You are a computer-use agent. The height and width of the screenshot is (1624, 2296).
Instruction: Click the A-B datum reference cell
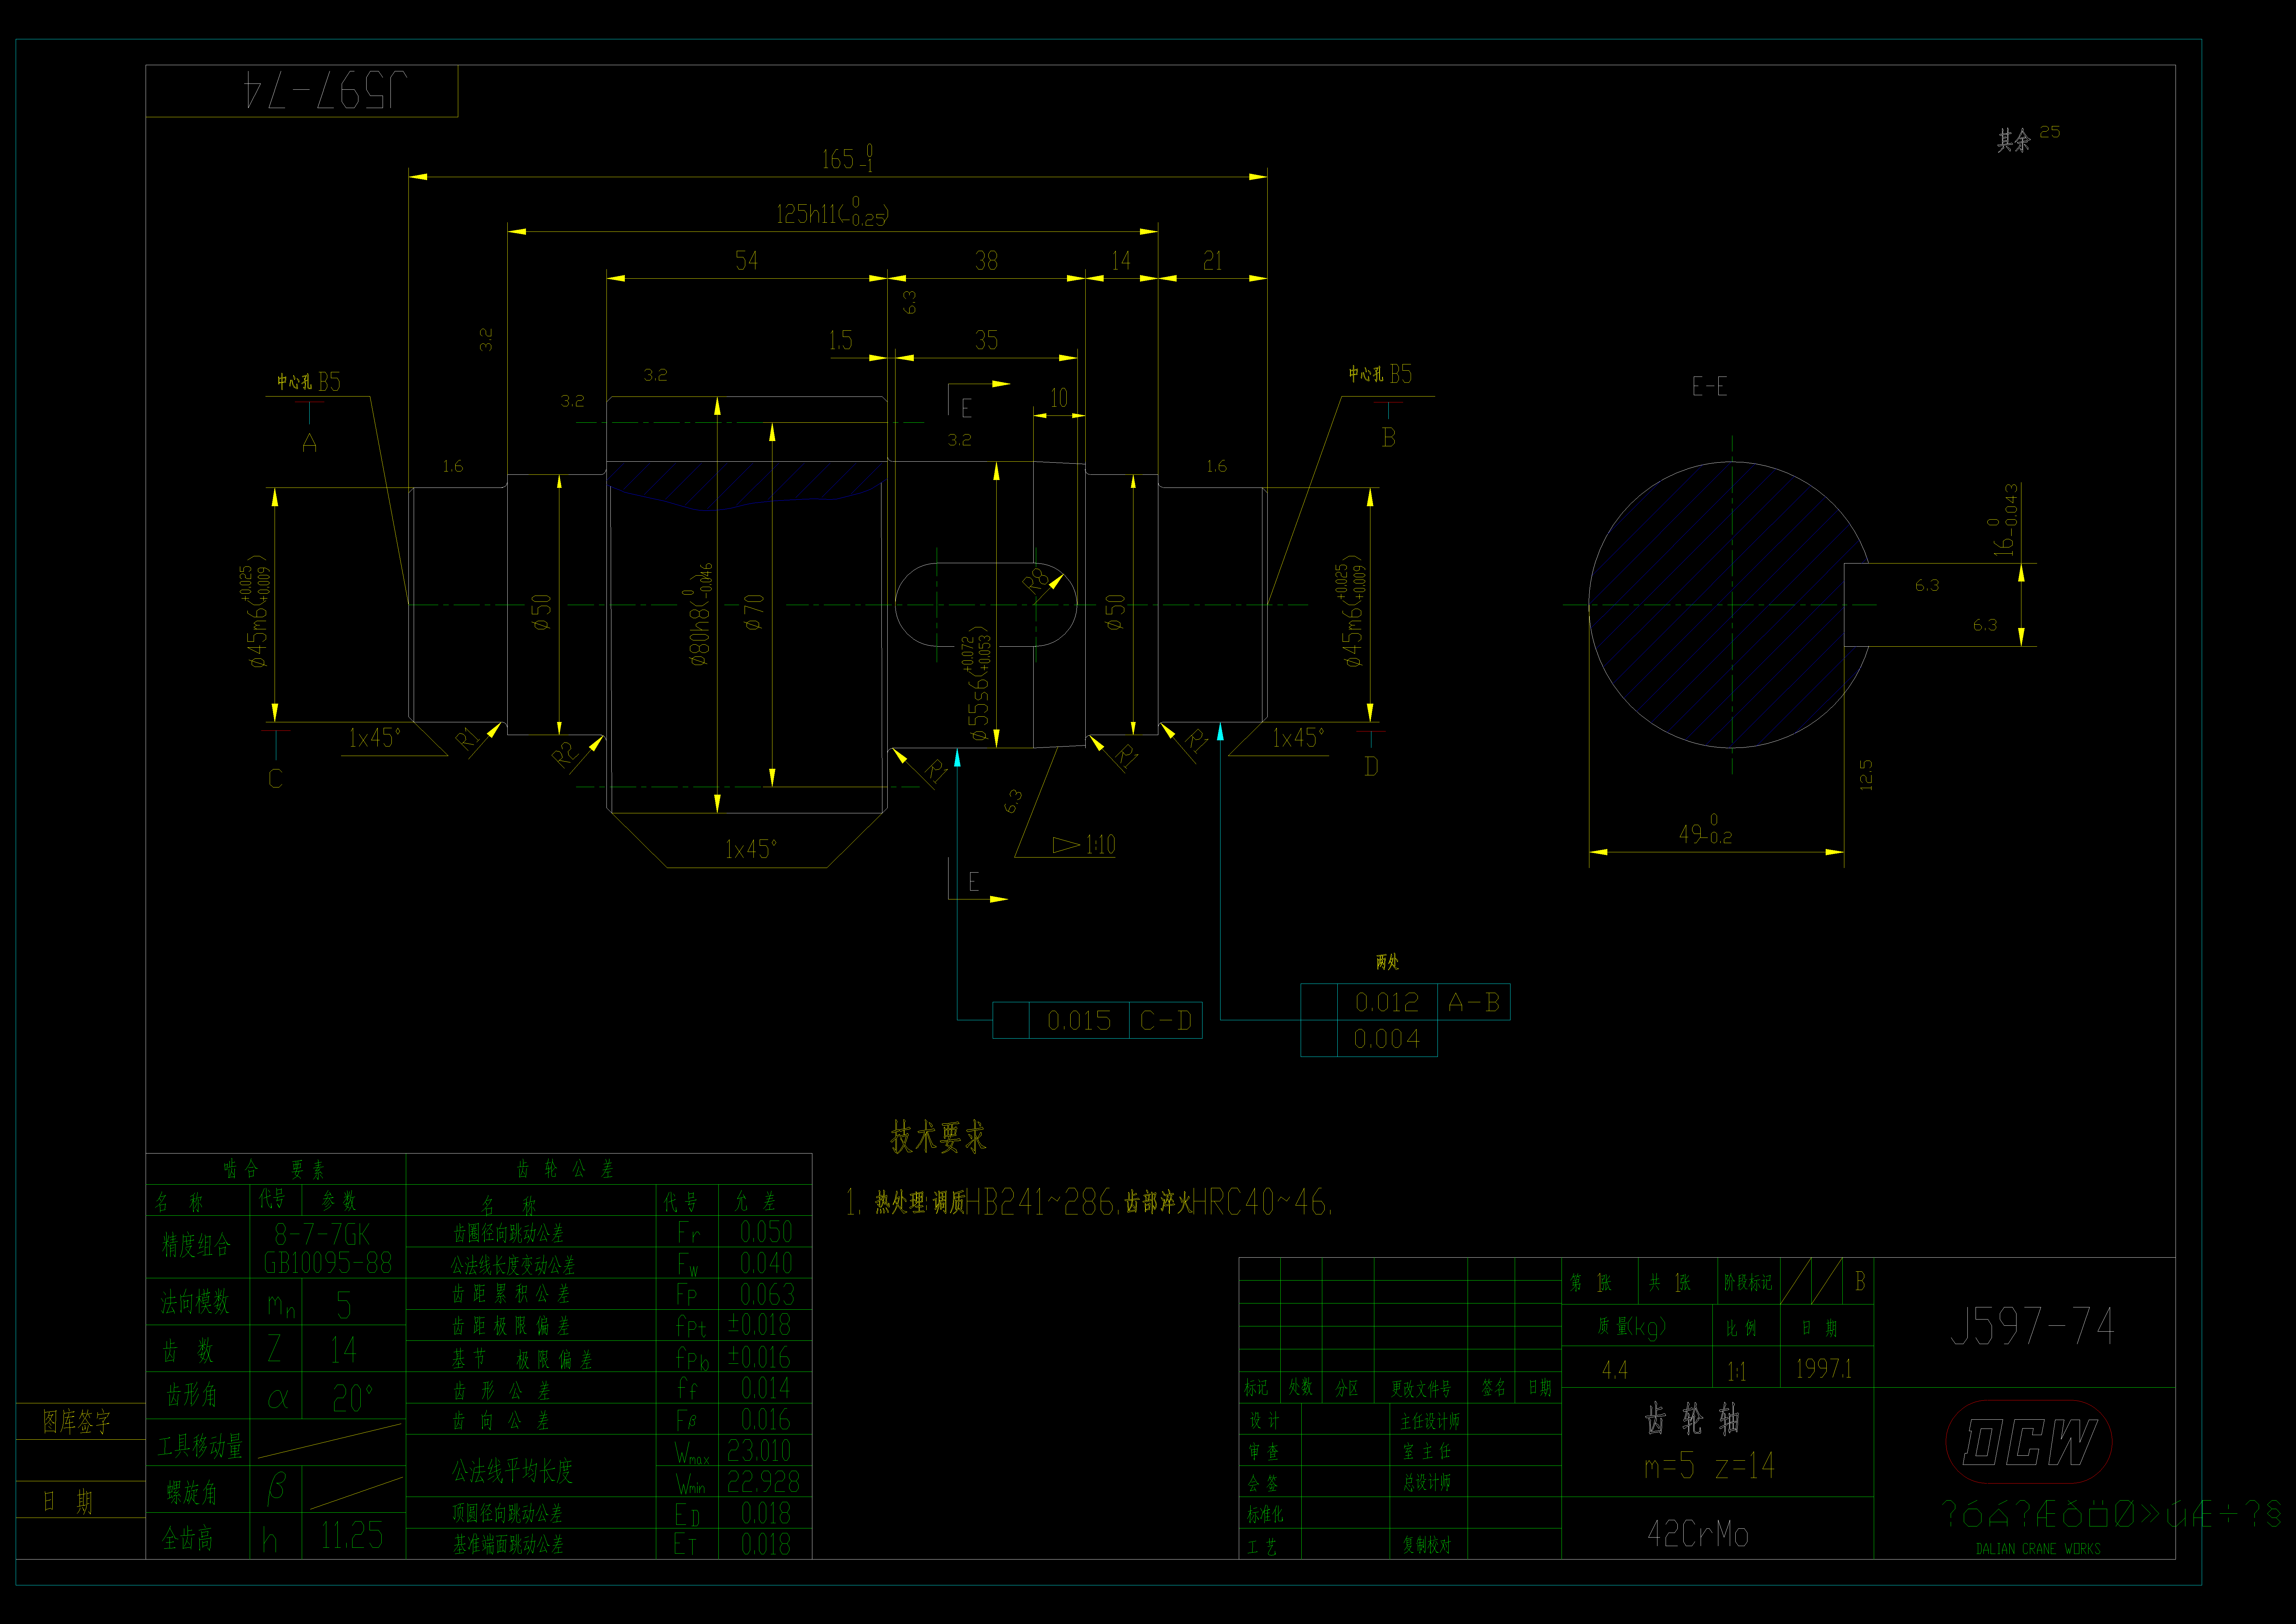click(1474, 1003)
